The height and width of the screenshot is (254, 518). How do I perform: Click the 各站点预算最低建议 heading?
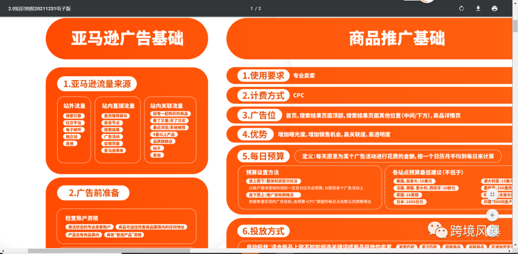(428, 173)
